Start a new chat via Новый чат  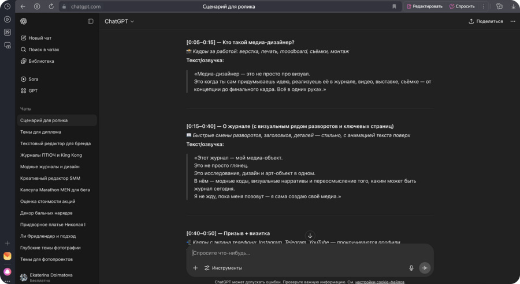(40, 38)
